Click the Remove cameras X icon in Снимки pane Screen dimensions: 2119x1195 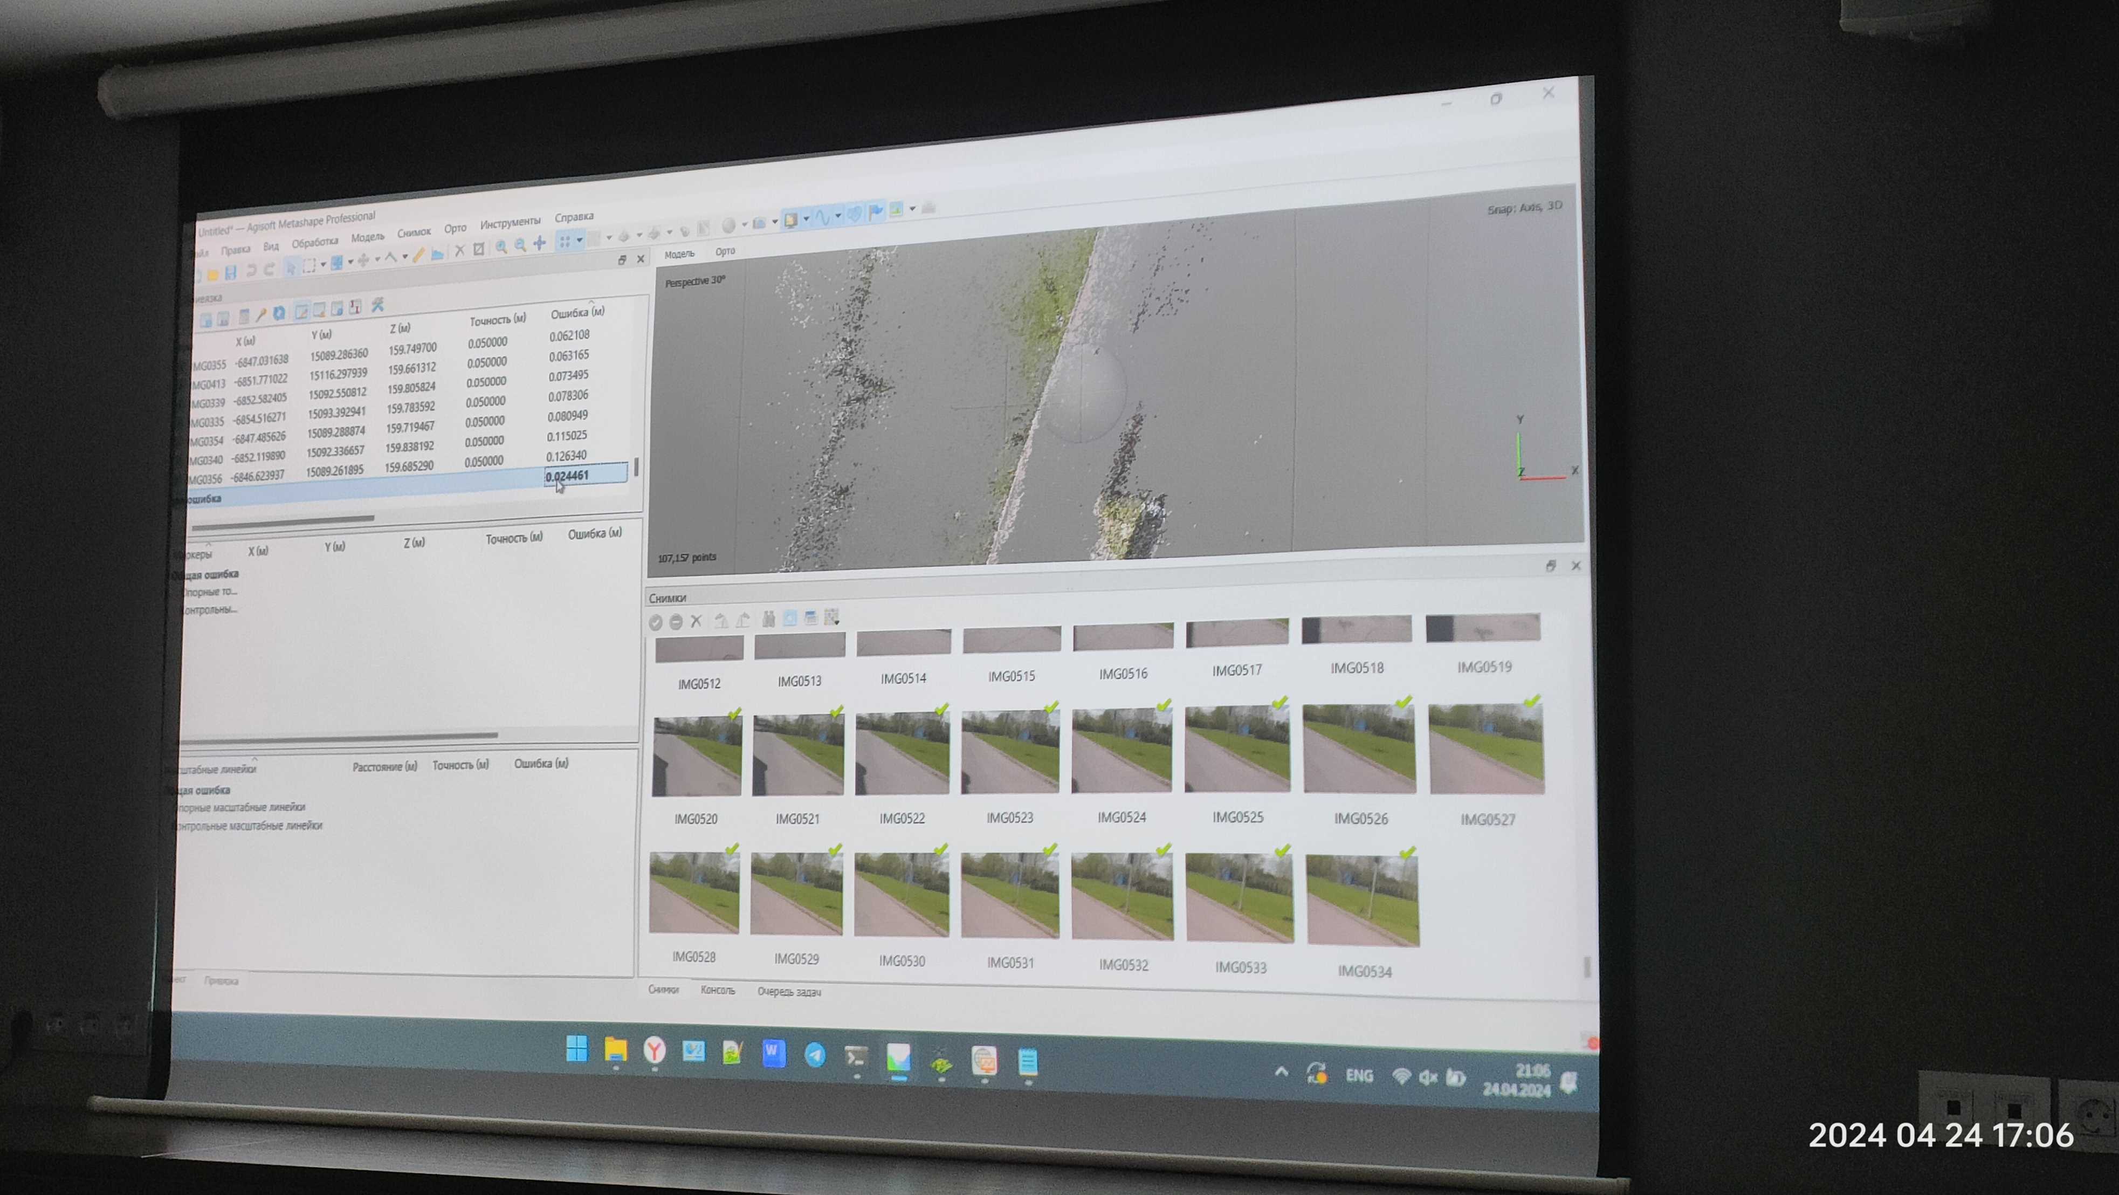pyautogui.click(x=696, y=621)
